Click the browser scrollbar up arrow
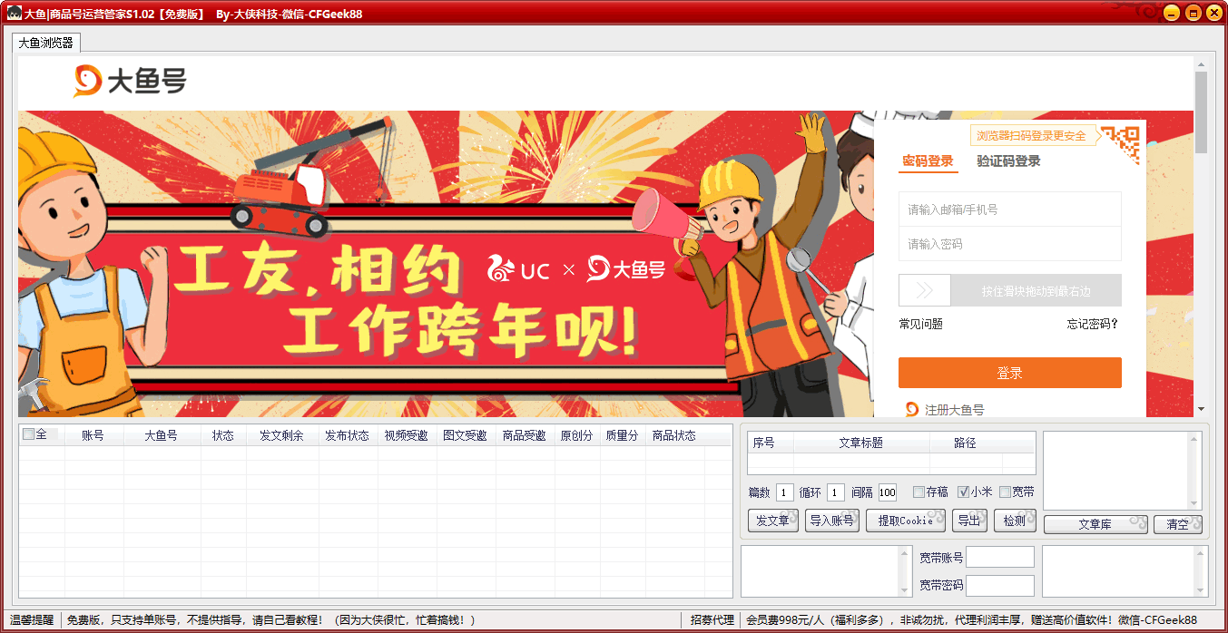This screenshot has height=633, width=1228. (x=1201, y=65)
